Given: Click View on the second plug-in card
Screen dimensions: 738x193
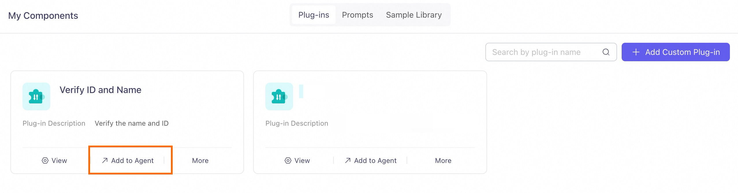Looking at the screenshot, I should coord(297,161).
